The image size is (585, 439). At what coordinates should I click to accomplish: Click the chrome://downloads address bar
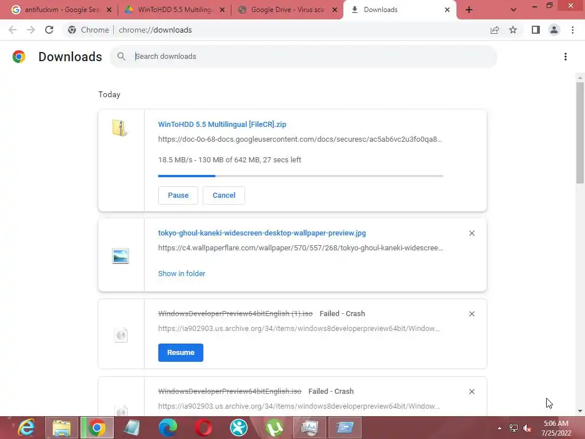(155, 30)
